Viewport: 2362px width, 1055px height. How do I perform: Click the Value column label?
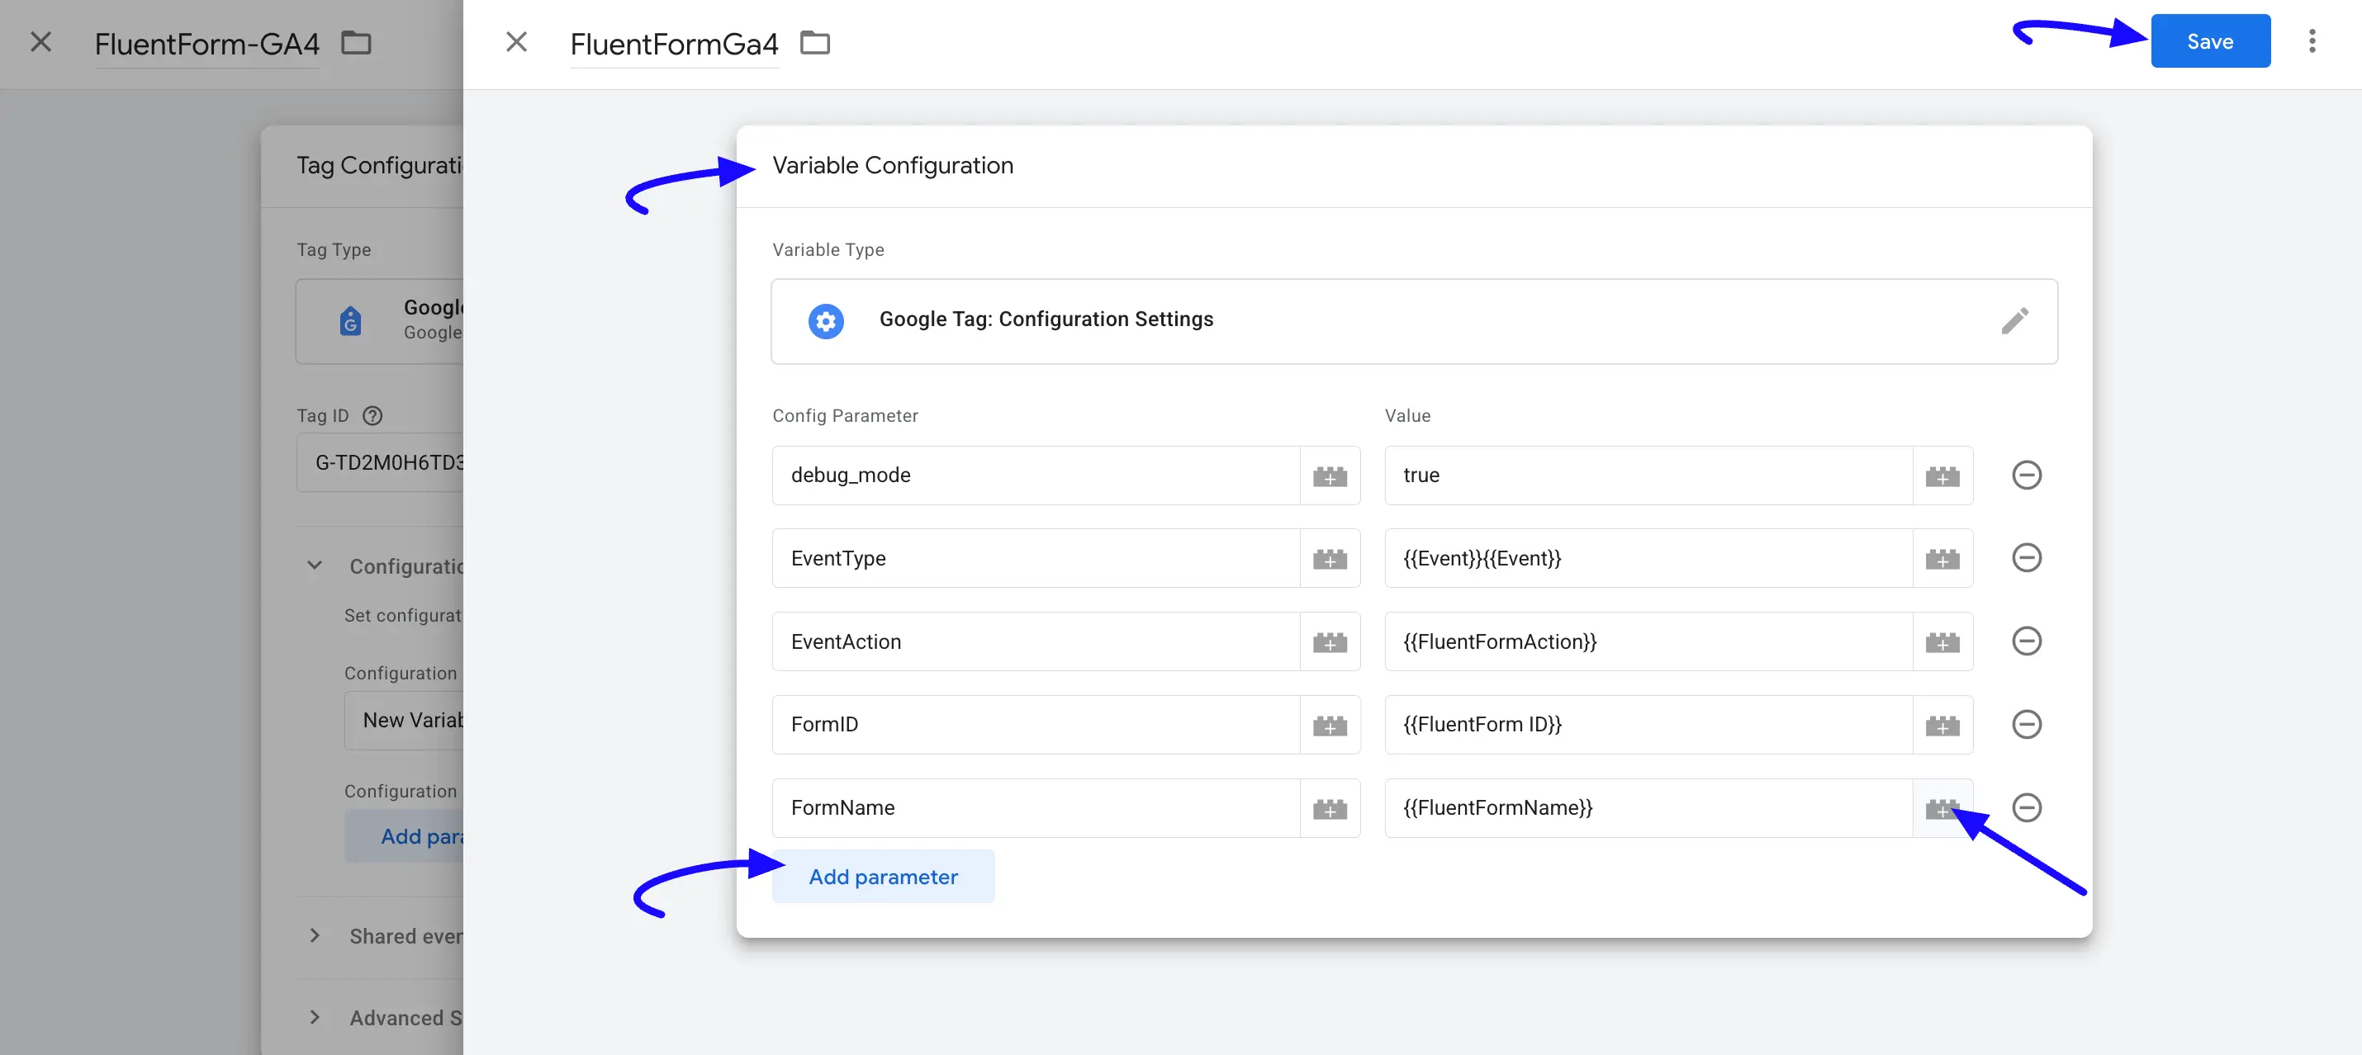click(1407, 415)
